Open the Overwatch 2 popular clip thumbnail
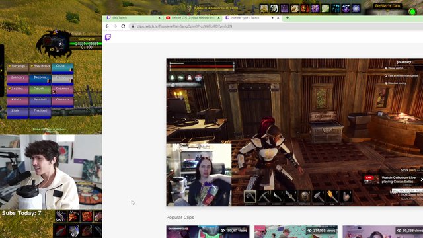Viewport: 423px width, 238px height. pyautogui.click(x=208, y=232)
